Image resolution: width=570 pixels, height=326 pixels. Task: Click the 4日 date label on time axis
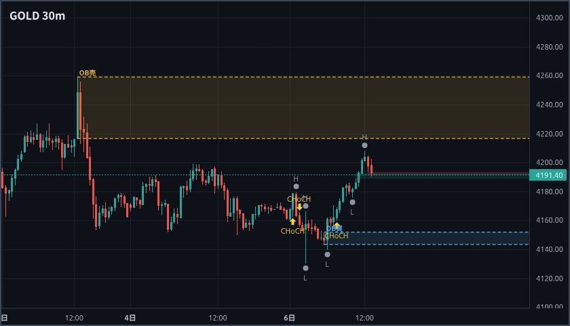click(130, 318)
